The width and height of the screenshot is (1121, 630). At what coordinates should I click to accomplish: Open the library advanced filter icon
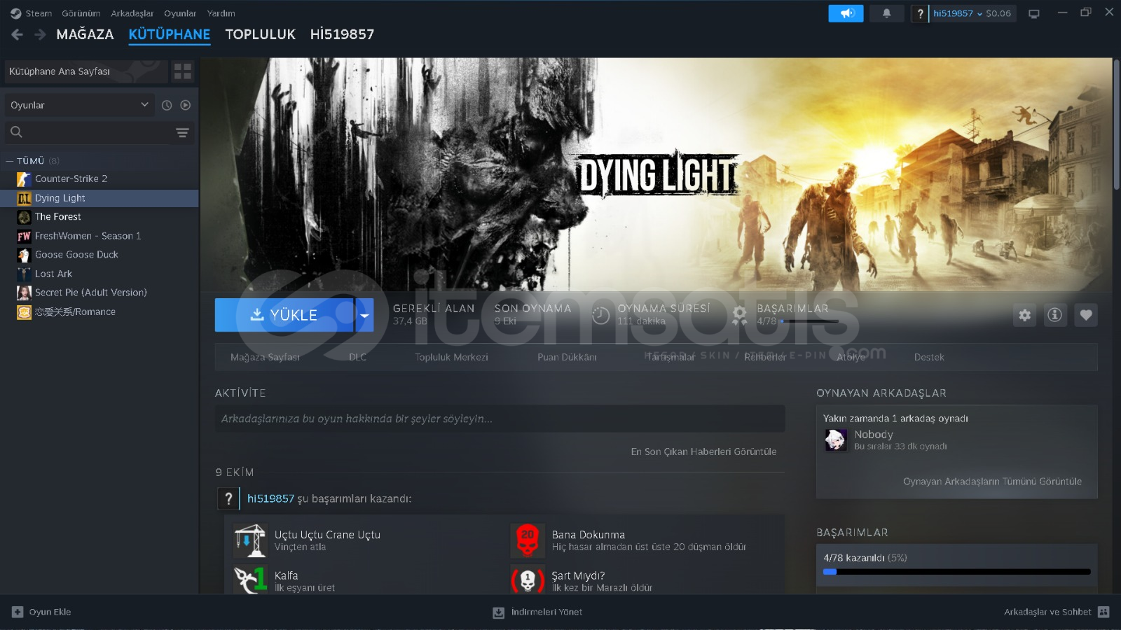182,132
